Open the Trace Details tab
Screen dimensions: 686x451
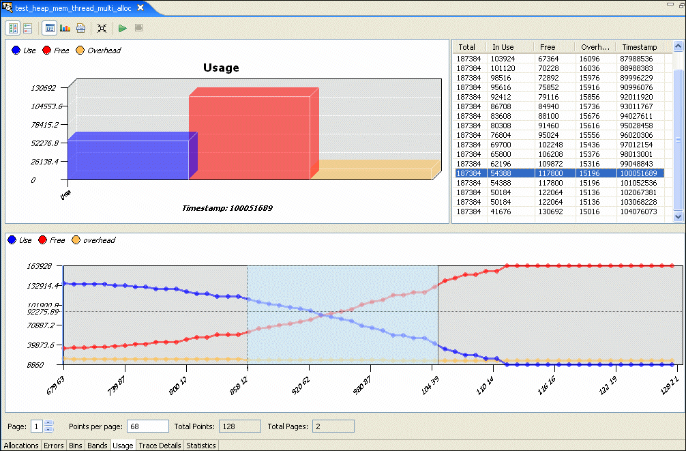160,446
